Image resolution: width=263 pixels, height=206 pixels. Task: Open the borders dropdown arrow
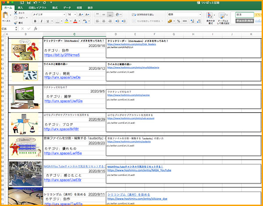pyautogui.click(x=62, y=21)
